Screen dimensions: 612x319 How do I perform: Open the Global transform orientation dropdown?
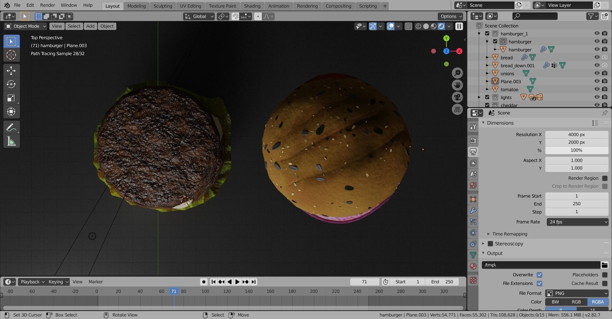coord(199,16)
